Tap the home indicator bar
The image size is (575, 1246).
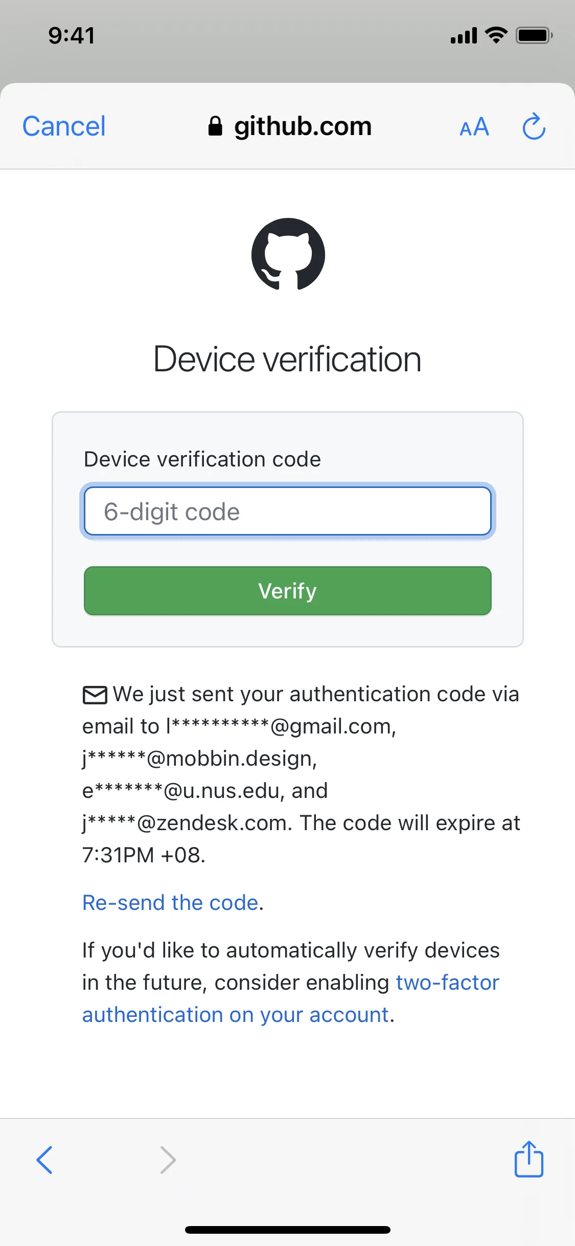click(x=287, y=1230)
